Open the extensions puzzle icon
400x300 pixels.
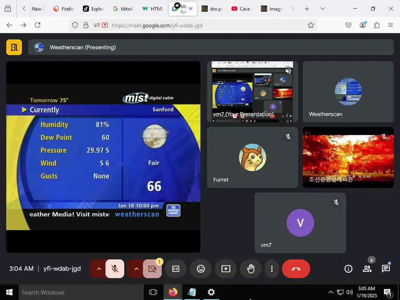(377, 25)
